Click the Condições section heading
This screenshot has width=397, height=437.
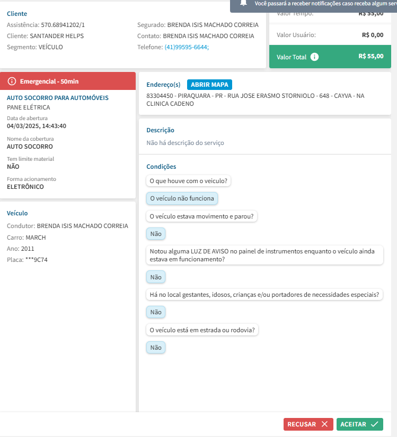point(161,167)
